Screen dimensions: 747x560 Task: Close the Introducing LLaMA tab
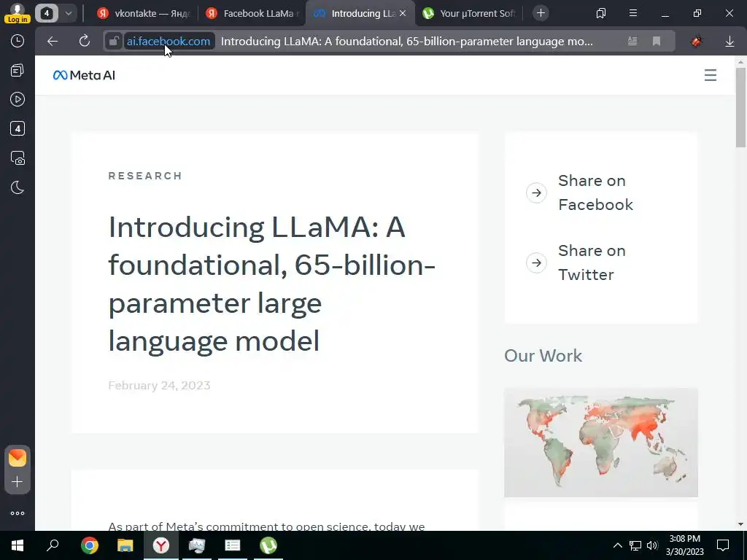tap(403, 13)
